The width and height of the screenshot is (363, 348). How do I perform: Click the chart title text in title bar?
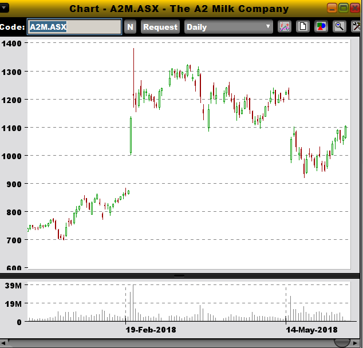pos(179,9)
